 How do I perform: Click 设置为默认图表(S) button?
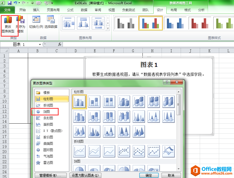(85, 175)
